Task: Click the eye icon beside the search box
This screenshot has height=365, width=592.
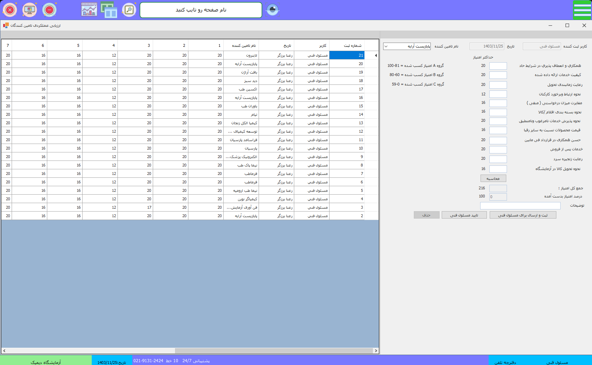Action: coord(272,10)
